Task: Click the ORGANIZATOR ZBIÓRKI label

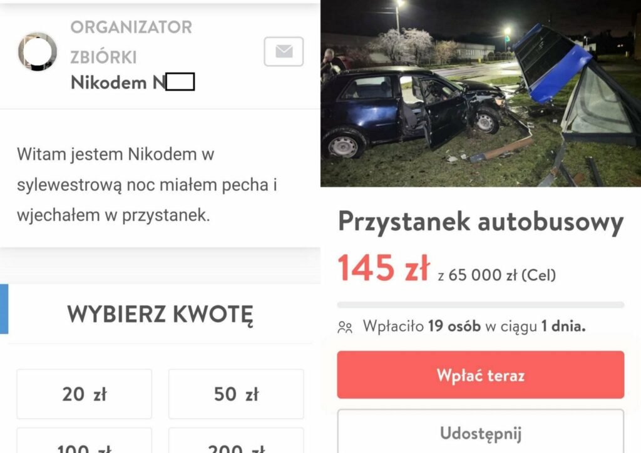Action: click(x=131, y=42)
